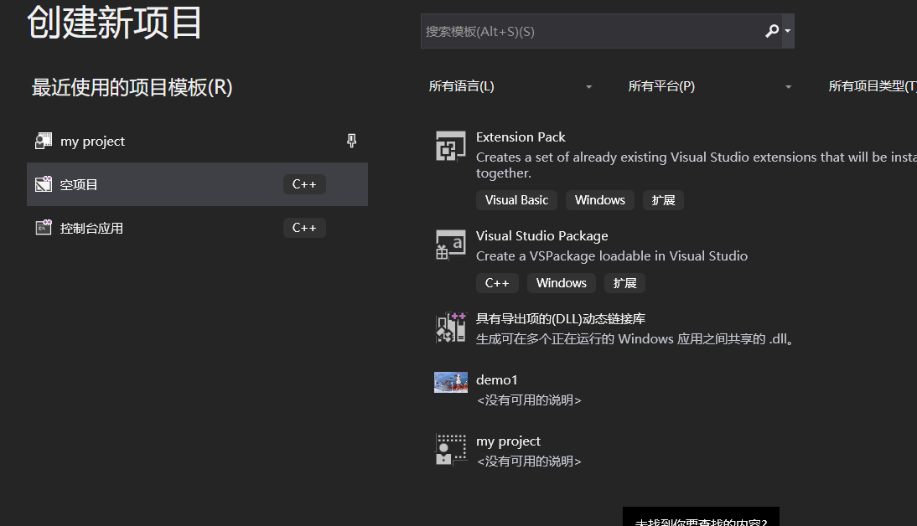Click the DLL dynamic link library icon
The image size is (917, 526).
coord(451,327)
